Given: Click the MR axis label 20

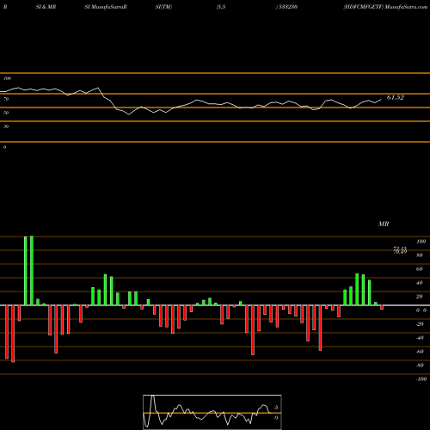Looking at the screenshot, I should tap(420, 297).
